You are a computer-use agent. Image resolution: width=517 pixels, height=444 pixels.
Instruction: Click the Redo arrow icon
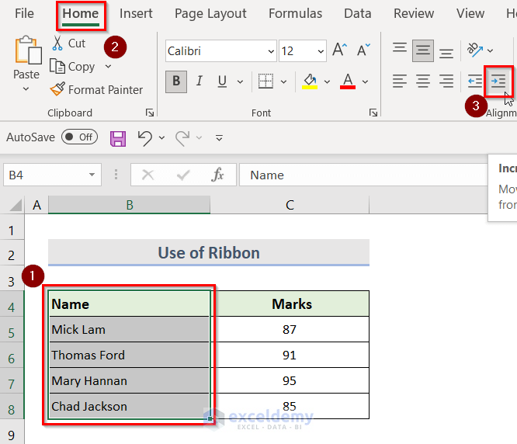click(x=182, y=138)
